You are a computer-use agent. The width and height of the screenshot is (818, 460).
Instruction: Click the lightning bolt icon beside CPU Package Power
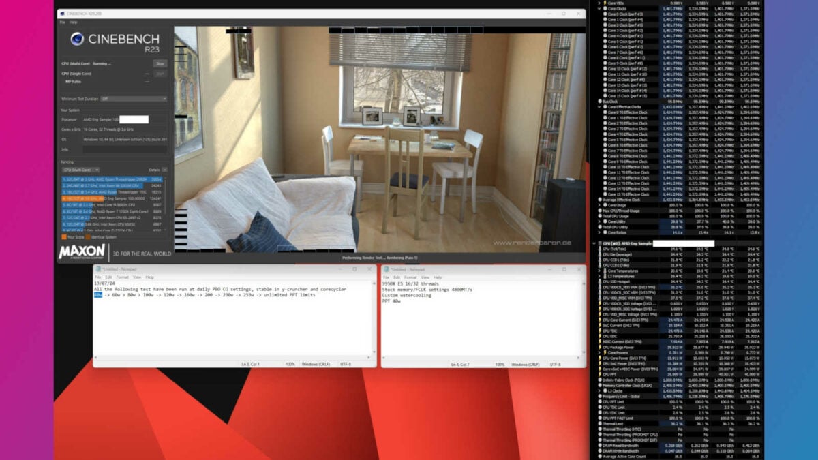tap(599, 348)
